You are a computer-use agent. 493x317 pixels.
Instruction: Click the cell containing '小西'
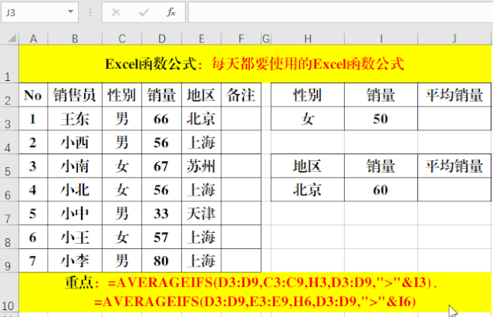[x=75, y=142]
